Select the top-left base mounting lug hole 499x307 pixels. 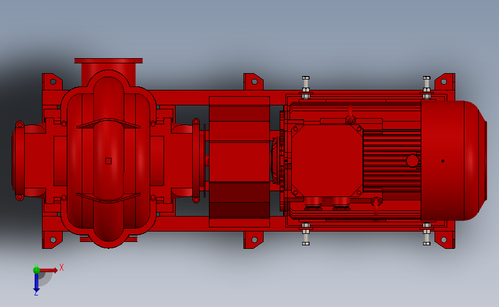coord(53,82)
